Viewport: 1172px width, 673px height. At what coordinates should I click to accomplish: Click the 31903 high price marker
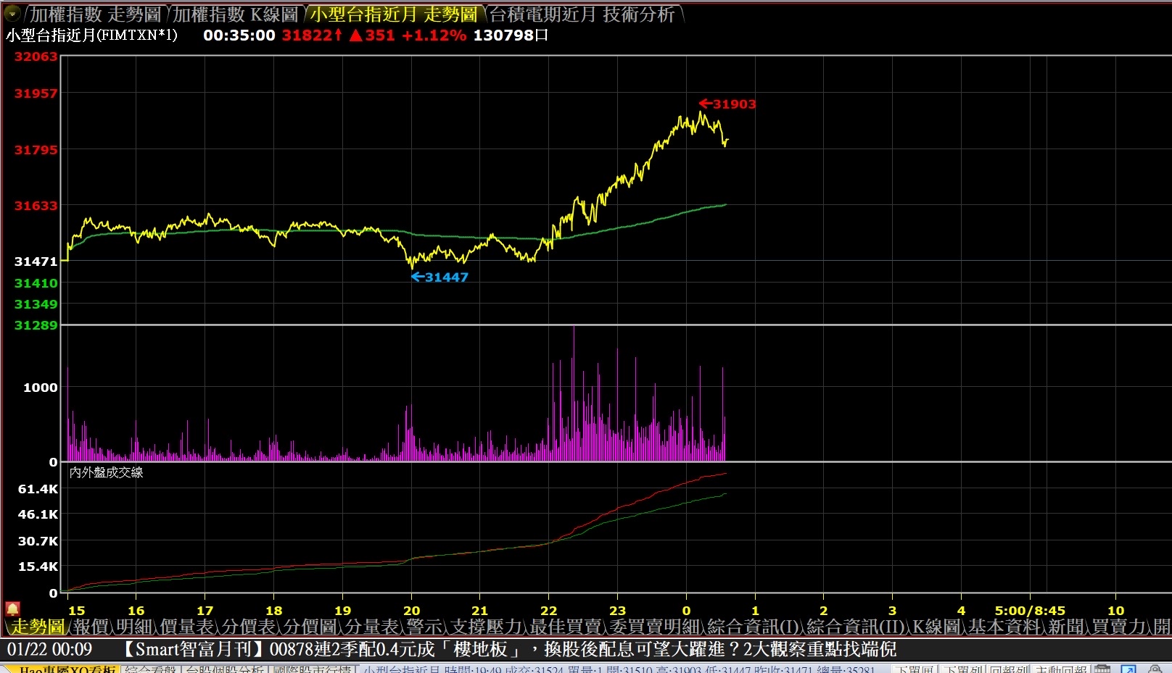[x=727, y=104]
